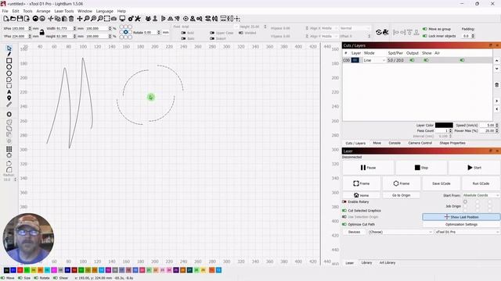
Task: Toggle Show for layer C00
Action: (426, 60)
